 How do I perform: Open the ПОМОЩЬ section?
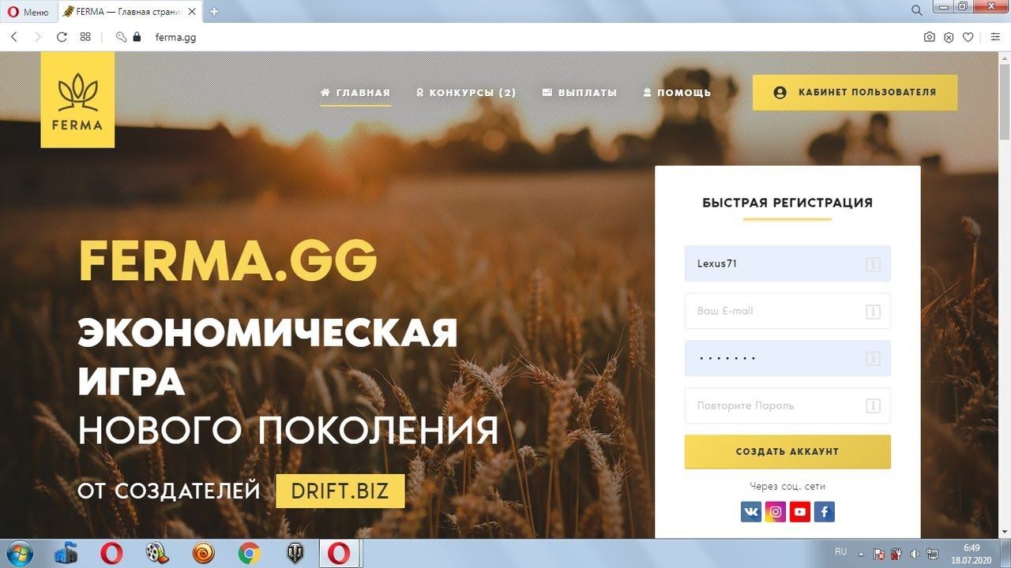coord(677,92)
